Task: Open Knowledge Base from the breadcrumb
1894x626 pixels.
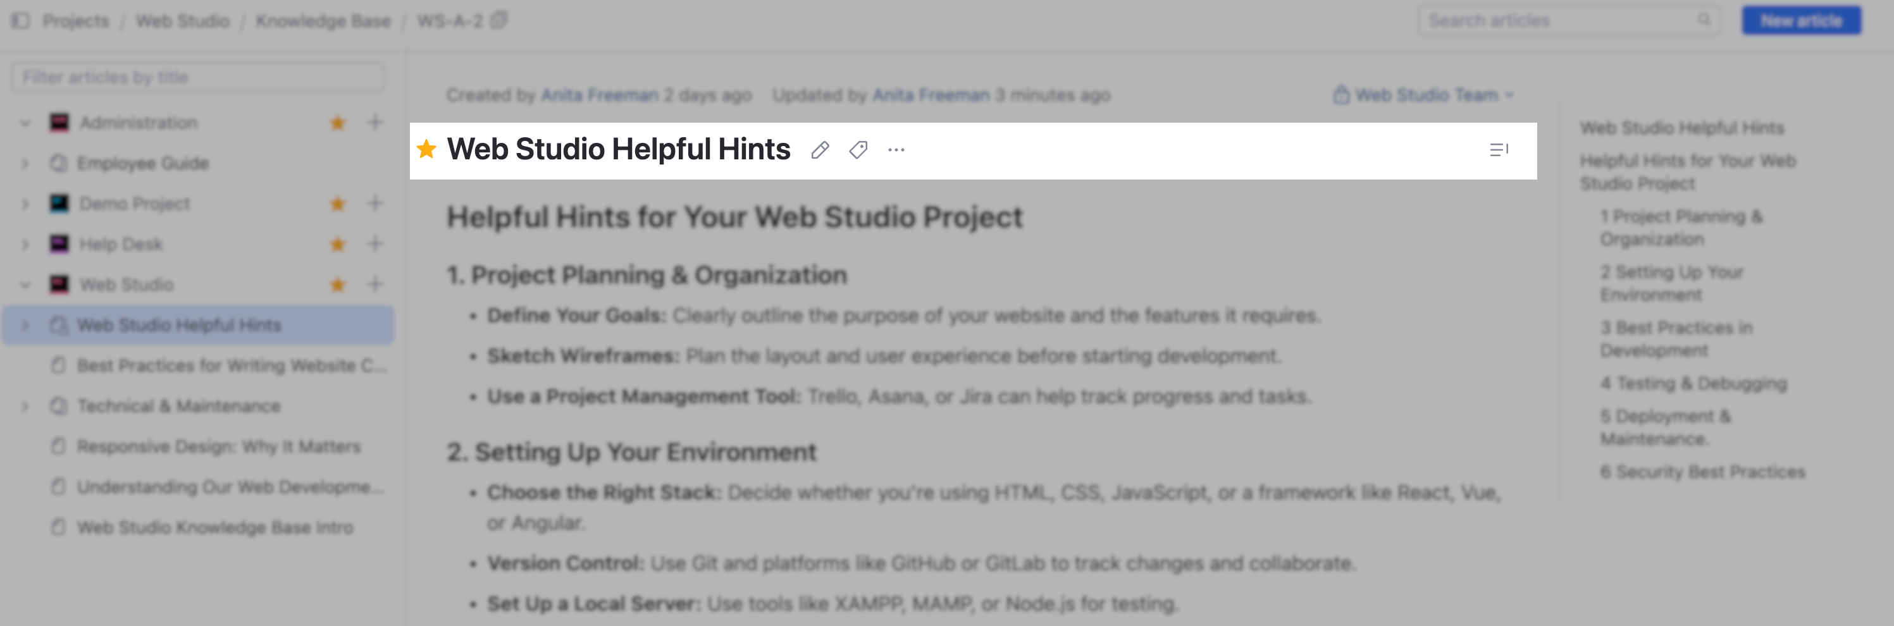Action: click(323, 21)
